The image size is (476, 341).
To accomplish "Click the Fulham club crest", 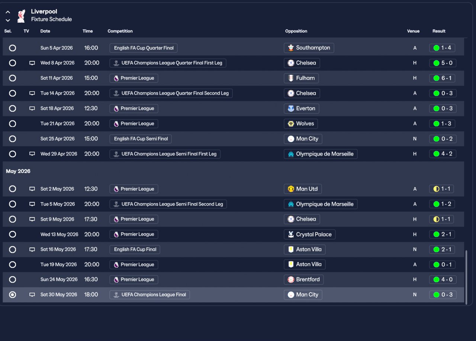I will click(x=291, y=78).
